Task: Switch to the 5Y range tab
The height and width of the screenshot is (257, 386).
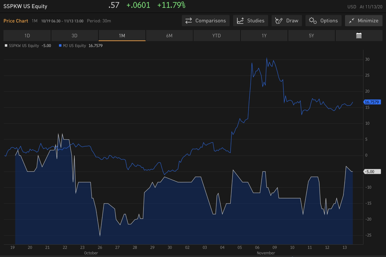Action: [312, 36]
